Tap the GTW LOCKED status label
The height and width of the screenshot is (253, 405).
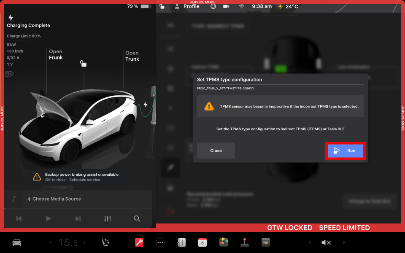point(289,228)
